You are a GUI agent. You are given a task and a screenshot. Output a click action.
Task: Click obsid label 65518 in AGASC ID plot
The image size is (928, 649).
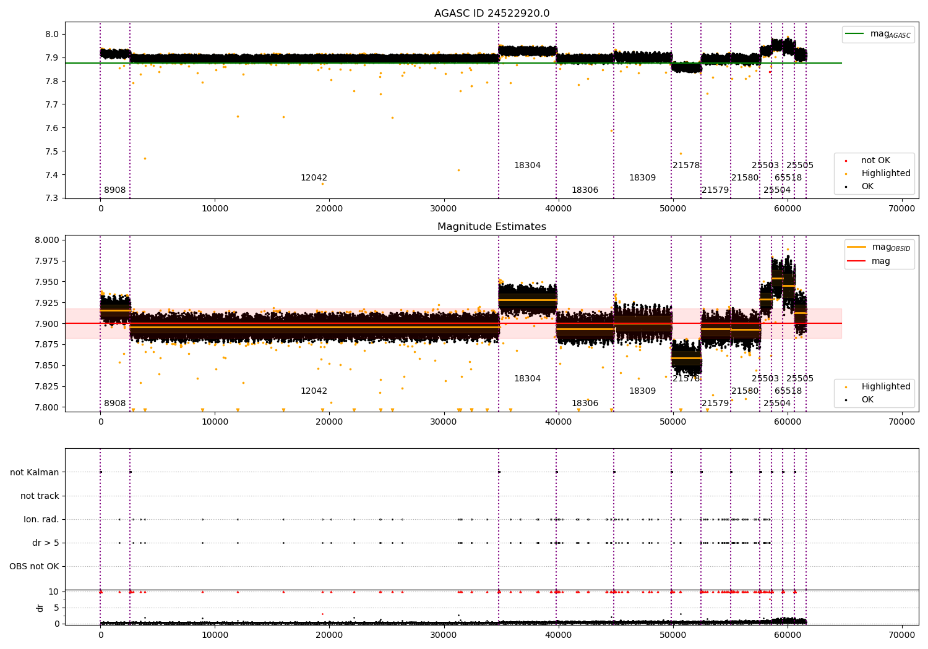(x=788, y=178)
